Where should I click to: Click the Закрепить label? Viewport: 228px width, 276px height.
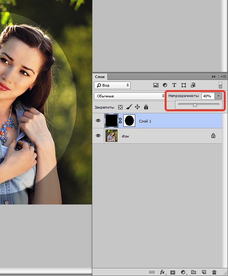(x=104, y=107)
